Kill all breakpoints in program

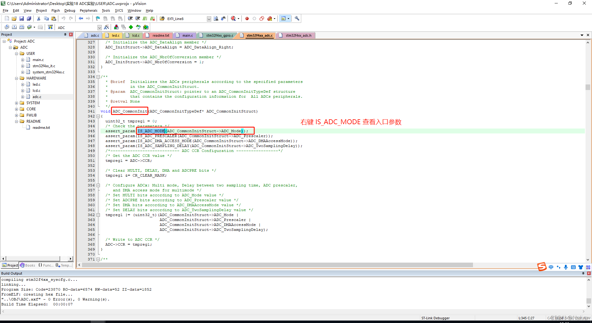coord(269,18)
